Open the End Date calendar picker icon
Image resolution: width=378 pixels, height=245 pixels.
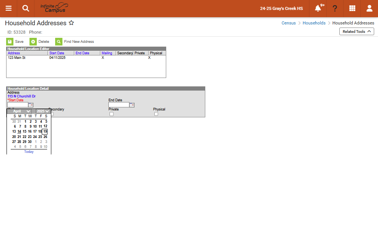click(132, 105)
